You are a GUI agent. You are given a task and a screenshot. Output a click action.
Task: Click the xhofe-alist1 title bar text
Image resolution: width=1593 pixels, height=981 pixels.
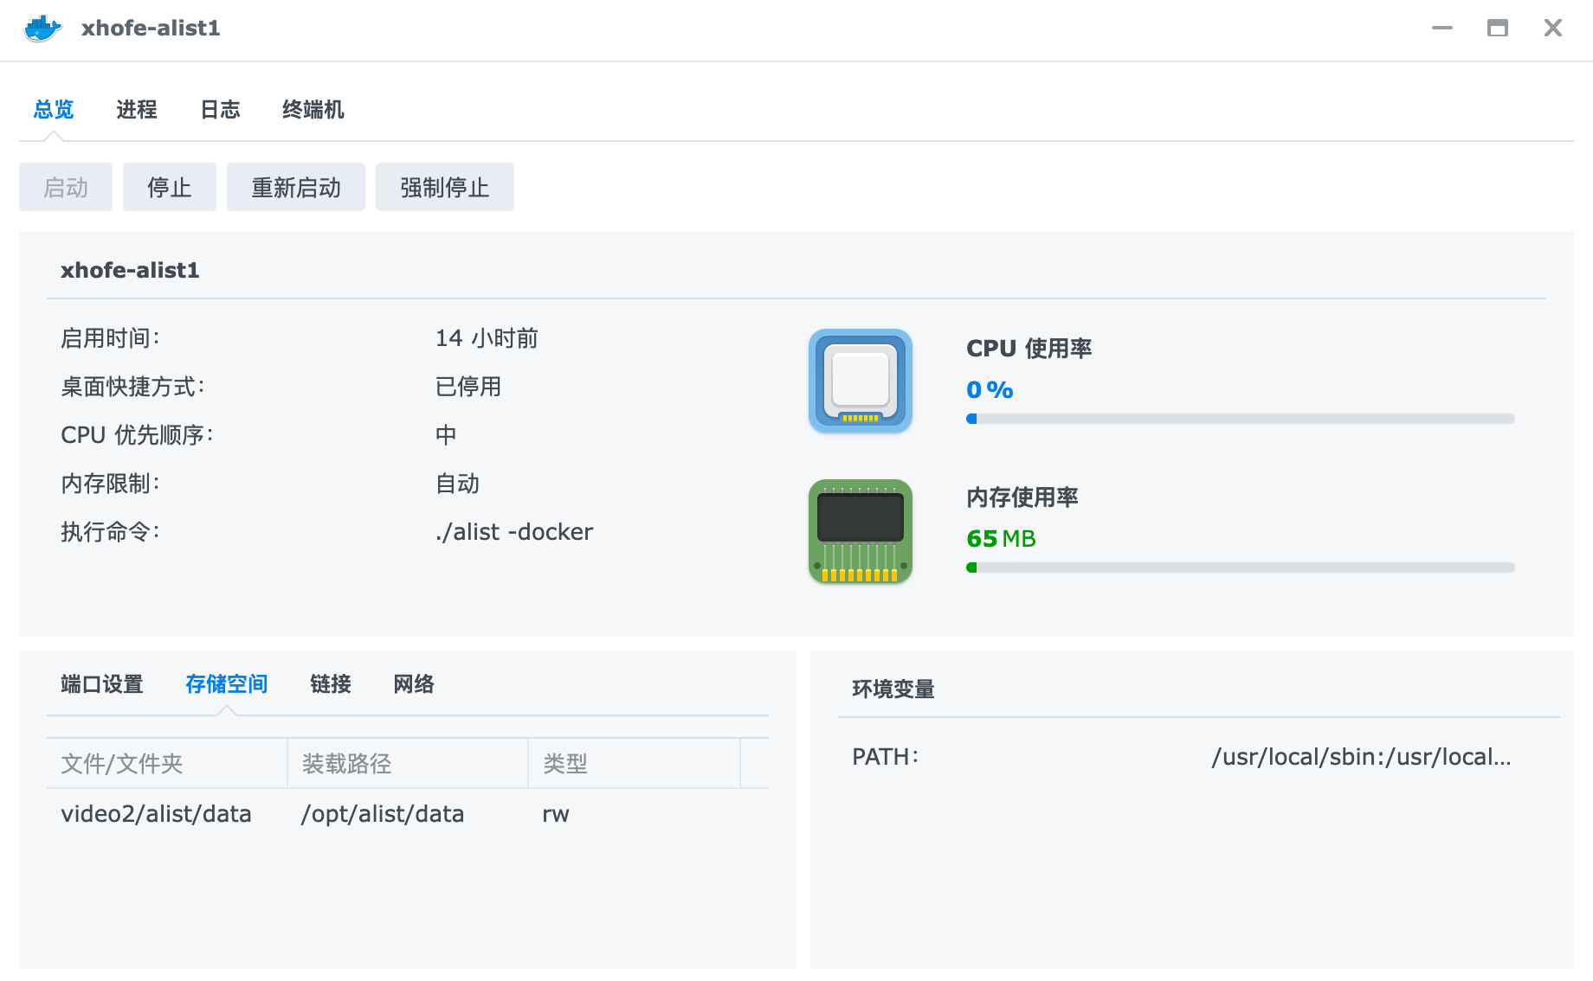[x=151, y=29]
